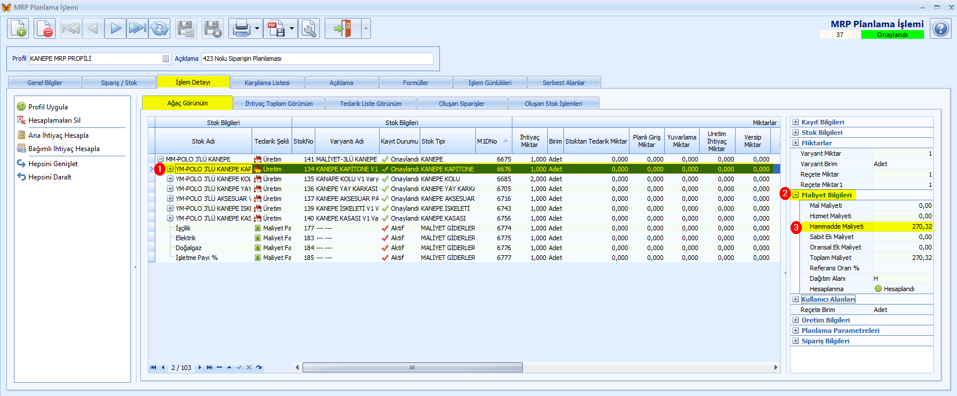The image size is (957, 396).
Task: Refresh the record with the blue arrows icon
Action: [x=159, y=28]
